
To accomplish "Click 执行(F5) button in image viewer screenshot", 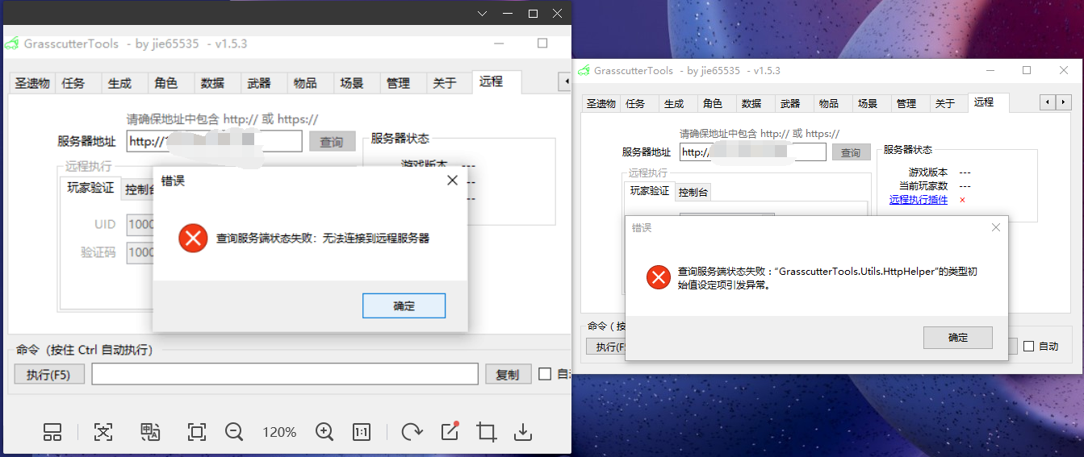I will click(49, 375).
